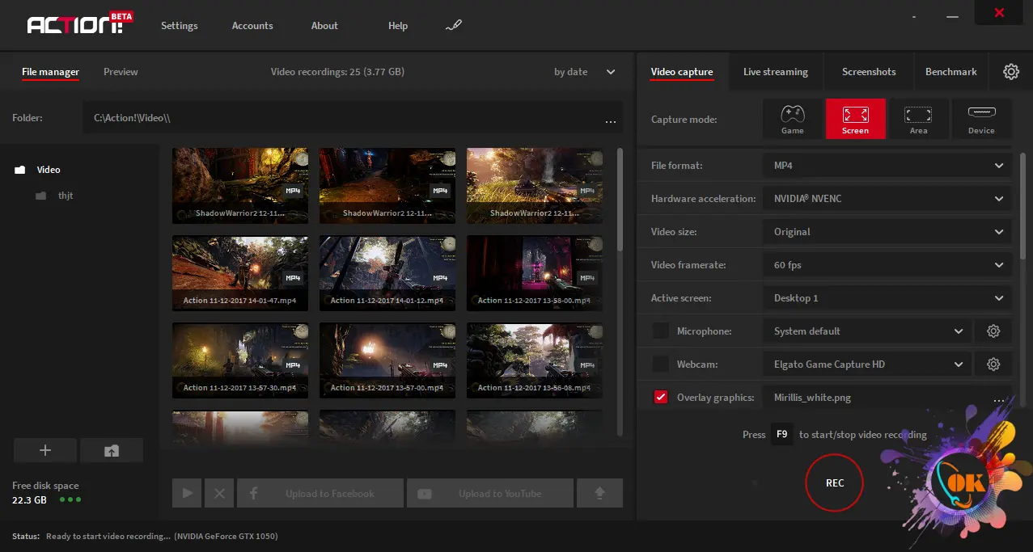Delete selected recording with X icon
The height and width of the screenshot is (552, 1033).
[x=219, y=493]
